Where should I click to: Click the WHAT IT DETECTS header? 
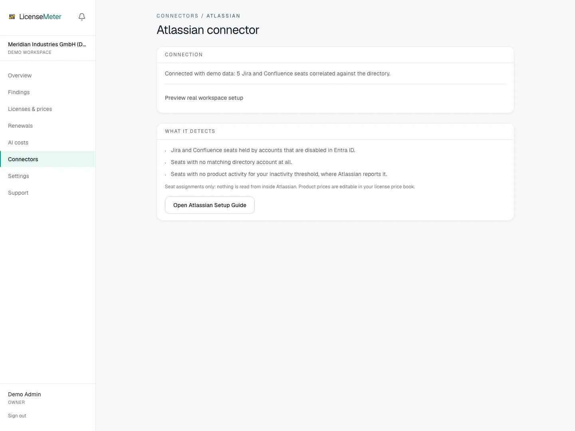(190, 131)
